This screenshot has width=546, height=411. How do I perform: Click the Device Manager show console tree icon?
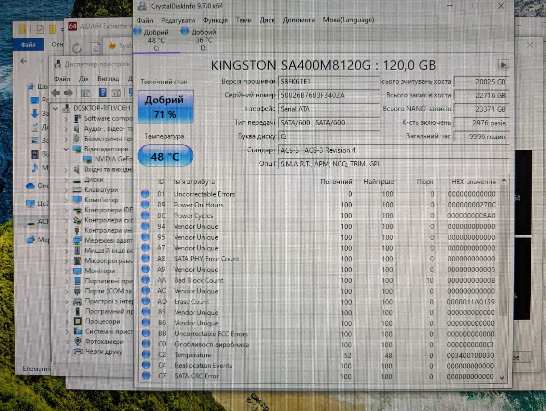(86, 93)
